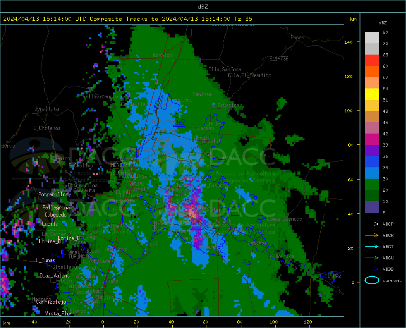Click the '140' tick on the vertical axis
The width and height of the screenshot is (406, 328).
349,42
